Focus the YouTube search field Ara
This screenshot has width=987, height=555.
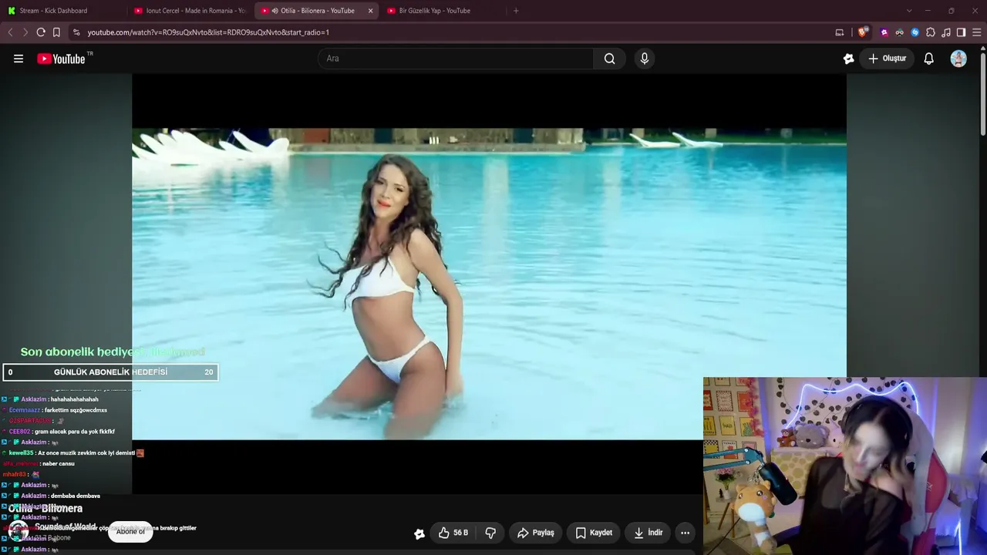point(456,59)
